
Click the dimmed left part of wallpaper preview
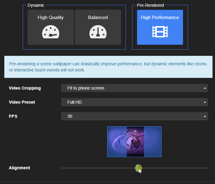[x=117, y=142]
